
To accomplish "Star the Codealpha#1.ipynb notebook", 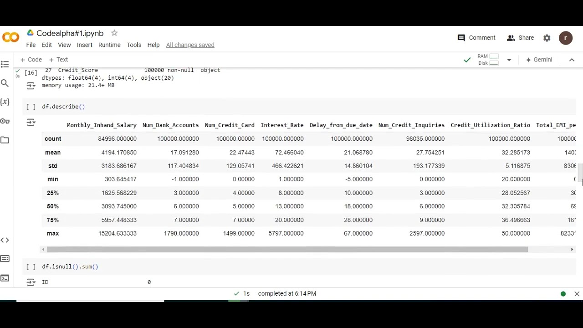I will (x=114, y=33).
